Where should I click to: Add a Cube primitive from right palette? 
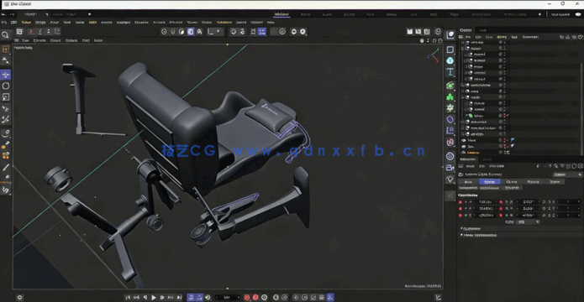450,49
